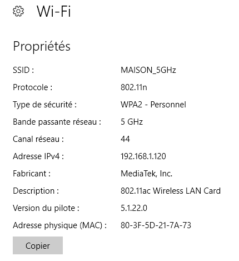Screen dimensions: 239x261
Task: Click the protocol value 802.11n
Action: 134,87
